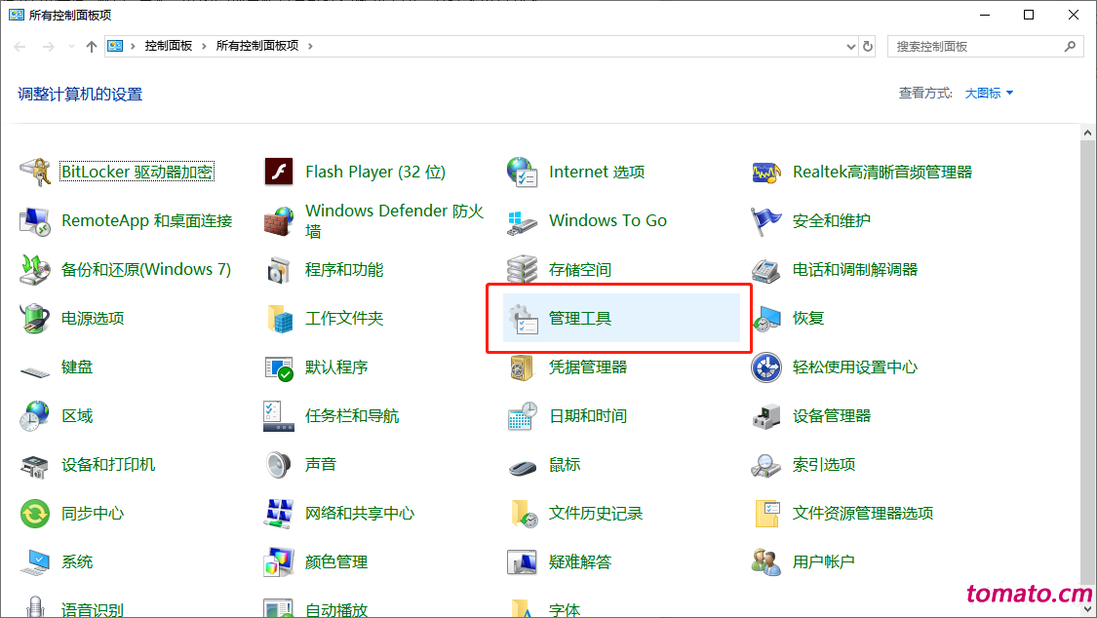Open the 任务栏和导航 icon
The image size is (1097, 618).
point(279,416)
